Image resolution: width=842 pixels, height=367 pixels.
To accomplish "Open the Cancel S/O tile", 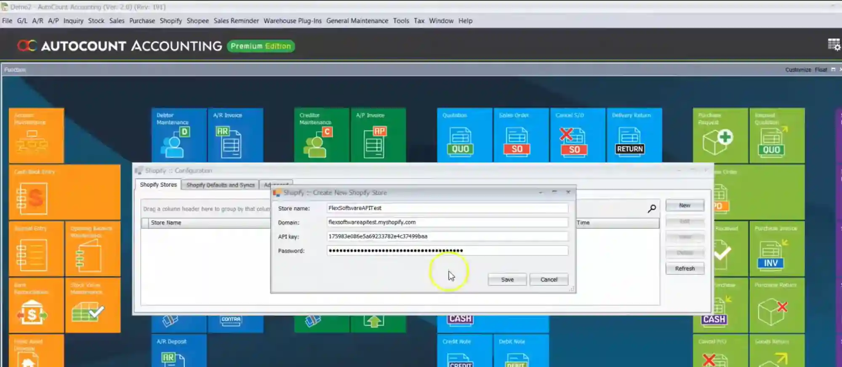I will pos(577,135).
